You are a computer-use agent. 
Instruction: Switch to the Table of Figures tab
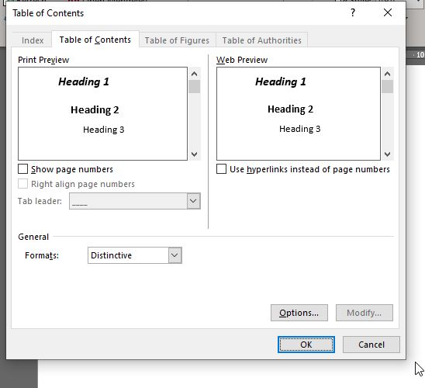click(x=177, y=40)
